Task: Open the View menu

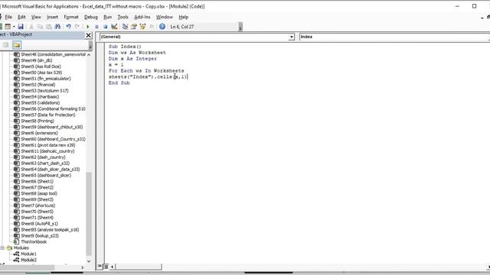Action: [x=36, y=17]
